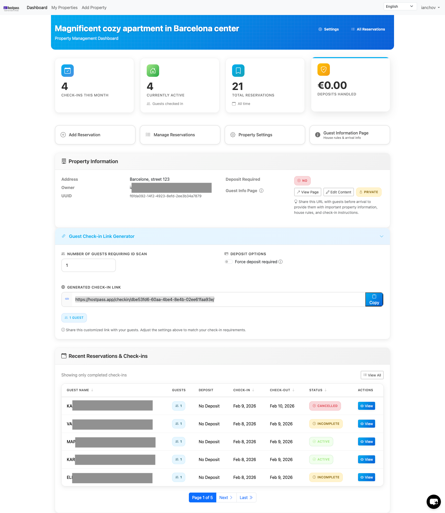Copy the generated check-in link

point(374,299)
